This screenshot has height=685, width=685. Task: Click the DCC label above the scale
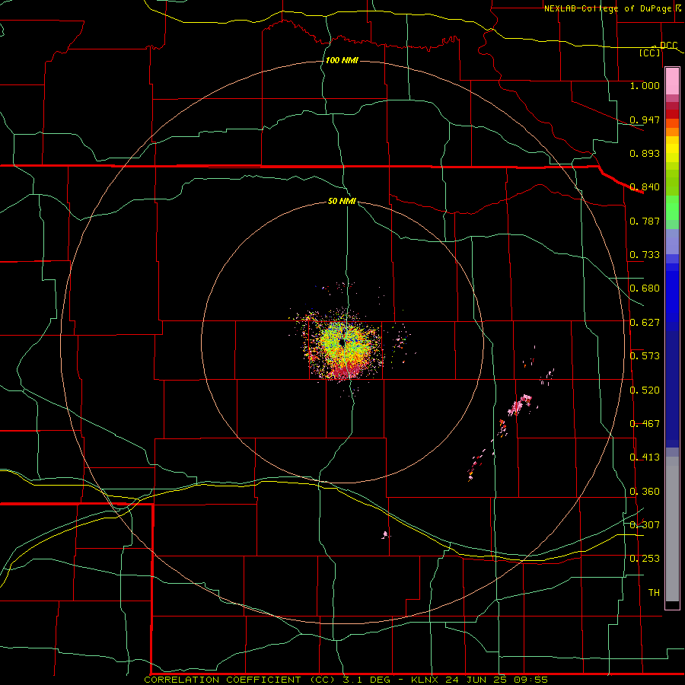click(x=669, y=46)
